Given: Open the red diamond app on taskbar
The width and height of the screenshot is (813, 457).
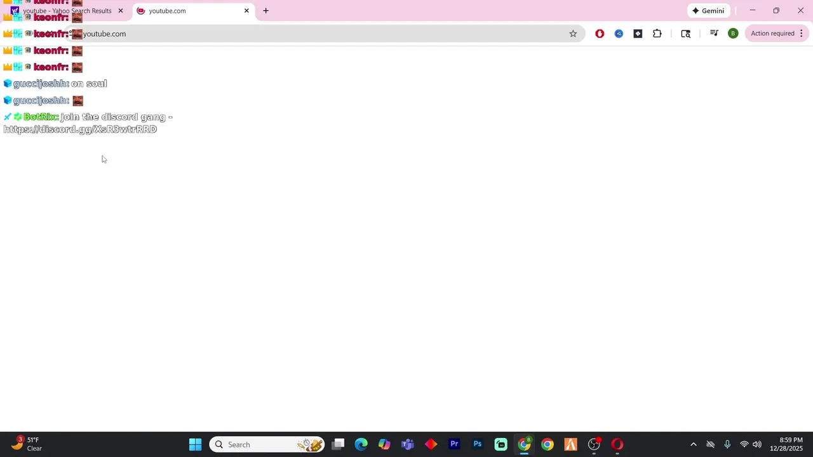Looking at the screenshot, I should (x=431, y=444).
